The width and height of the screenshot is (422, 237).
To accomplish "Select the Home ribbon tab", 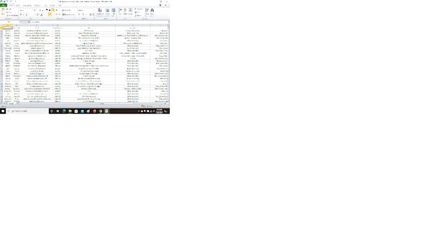I will 11,6.
